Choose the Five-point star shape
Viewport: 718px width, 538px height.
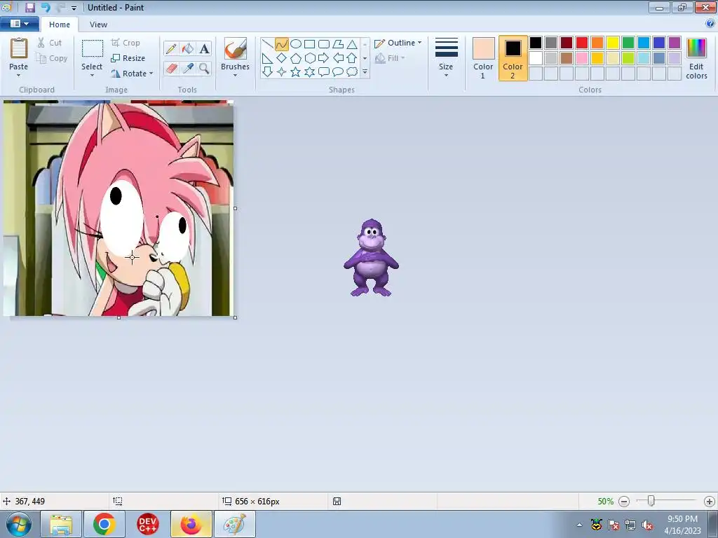[x=296, y=72]
